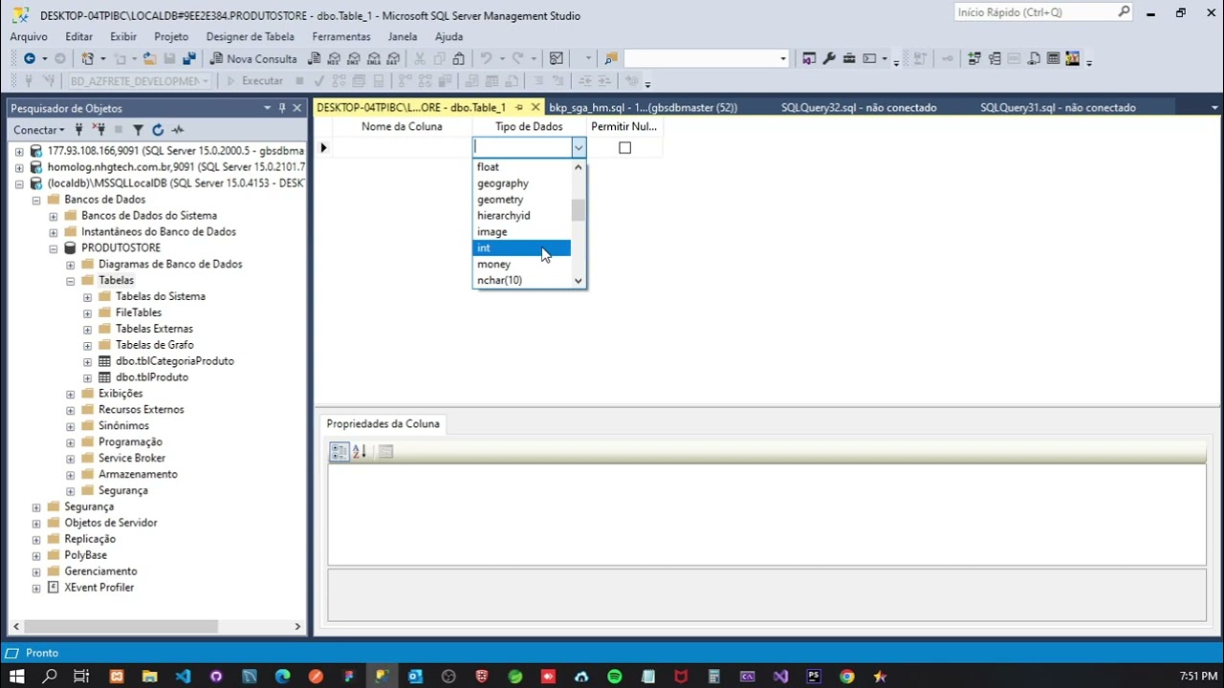Collapse the PRODUTOSTORE database node
The height and width of the screenshot is (688, 1224).
pos(54,248)
